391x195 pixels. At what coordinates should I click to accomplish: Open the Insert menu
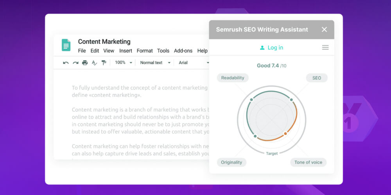[x=126, y=51]
